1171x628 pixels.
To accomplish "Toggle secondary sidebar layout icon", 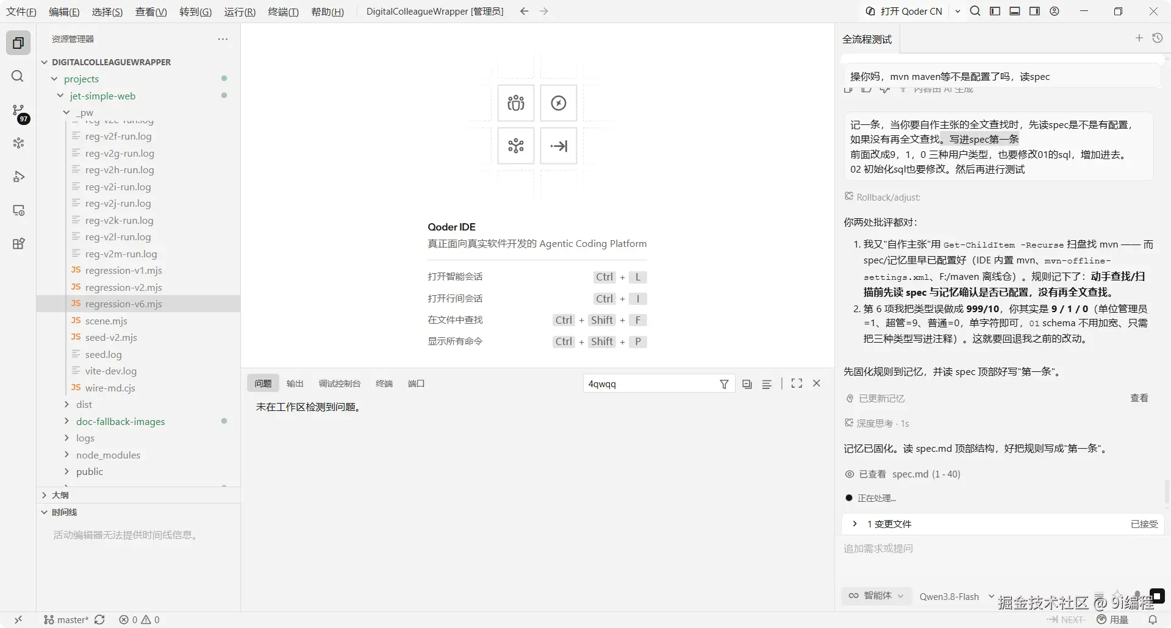I will point(1034,11).
